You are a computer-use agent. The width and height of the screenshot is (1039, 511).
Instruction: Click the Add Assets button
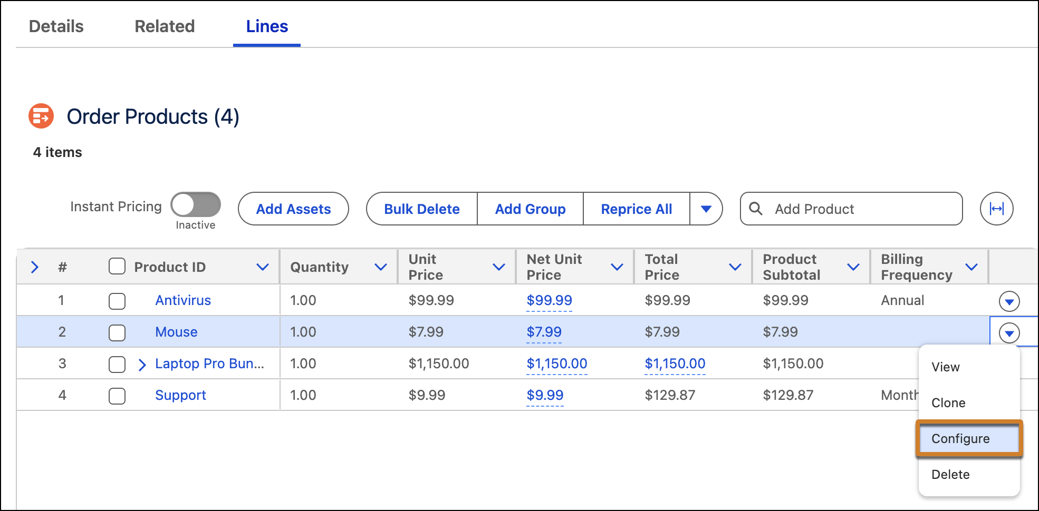(x=293, y=209)
